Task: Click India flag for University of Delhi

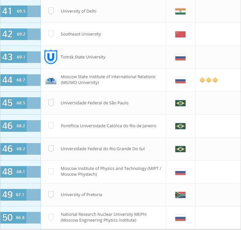Action: 180,11
